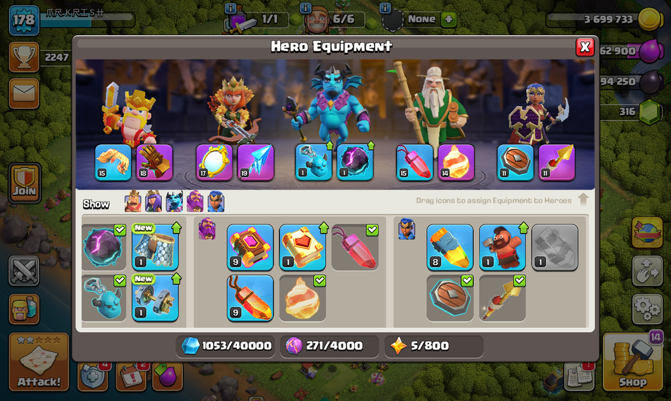The height and width of the screenshot is (401, 671).
Task: Click the equipped dark orb with checkmark
Action: [x=104, y=248]
